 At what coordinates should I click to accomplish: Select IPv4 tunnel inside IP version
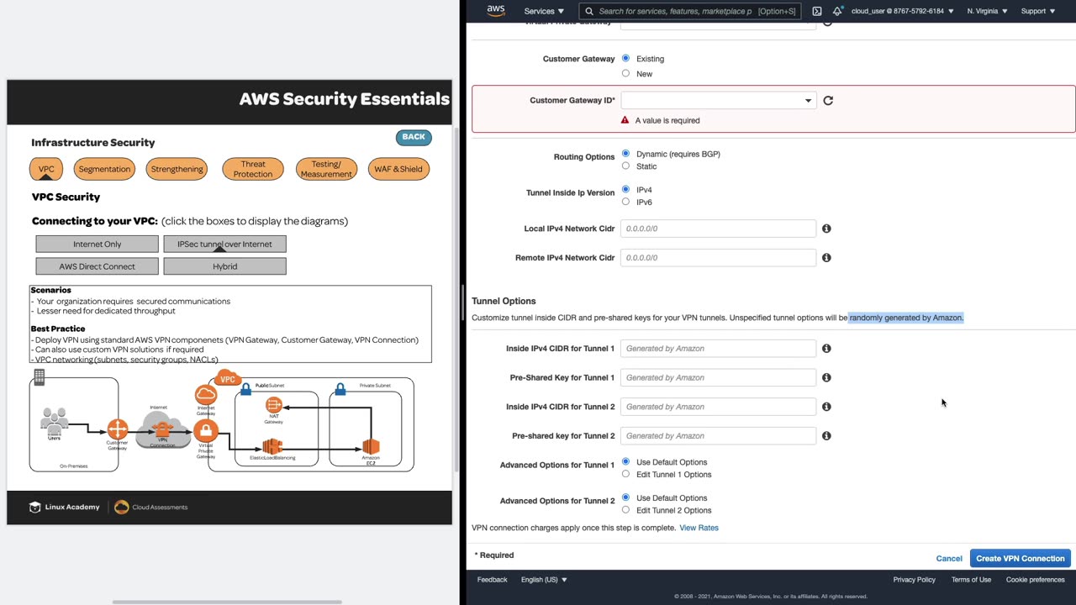pos(625,189)
